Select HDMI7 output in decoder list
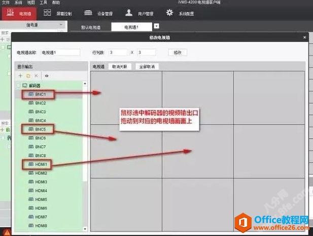This screenshot has width=313, height=236. coord(41,217)
